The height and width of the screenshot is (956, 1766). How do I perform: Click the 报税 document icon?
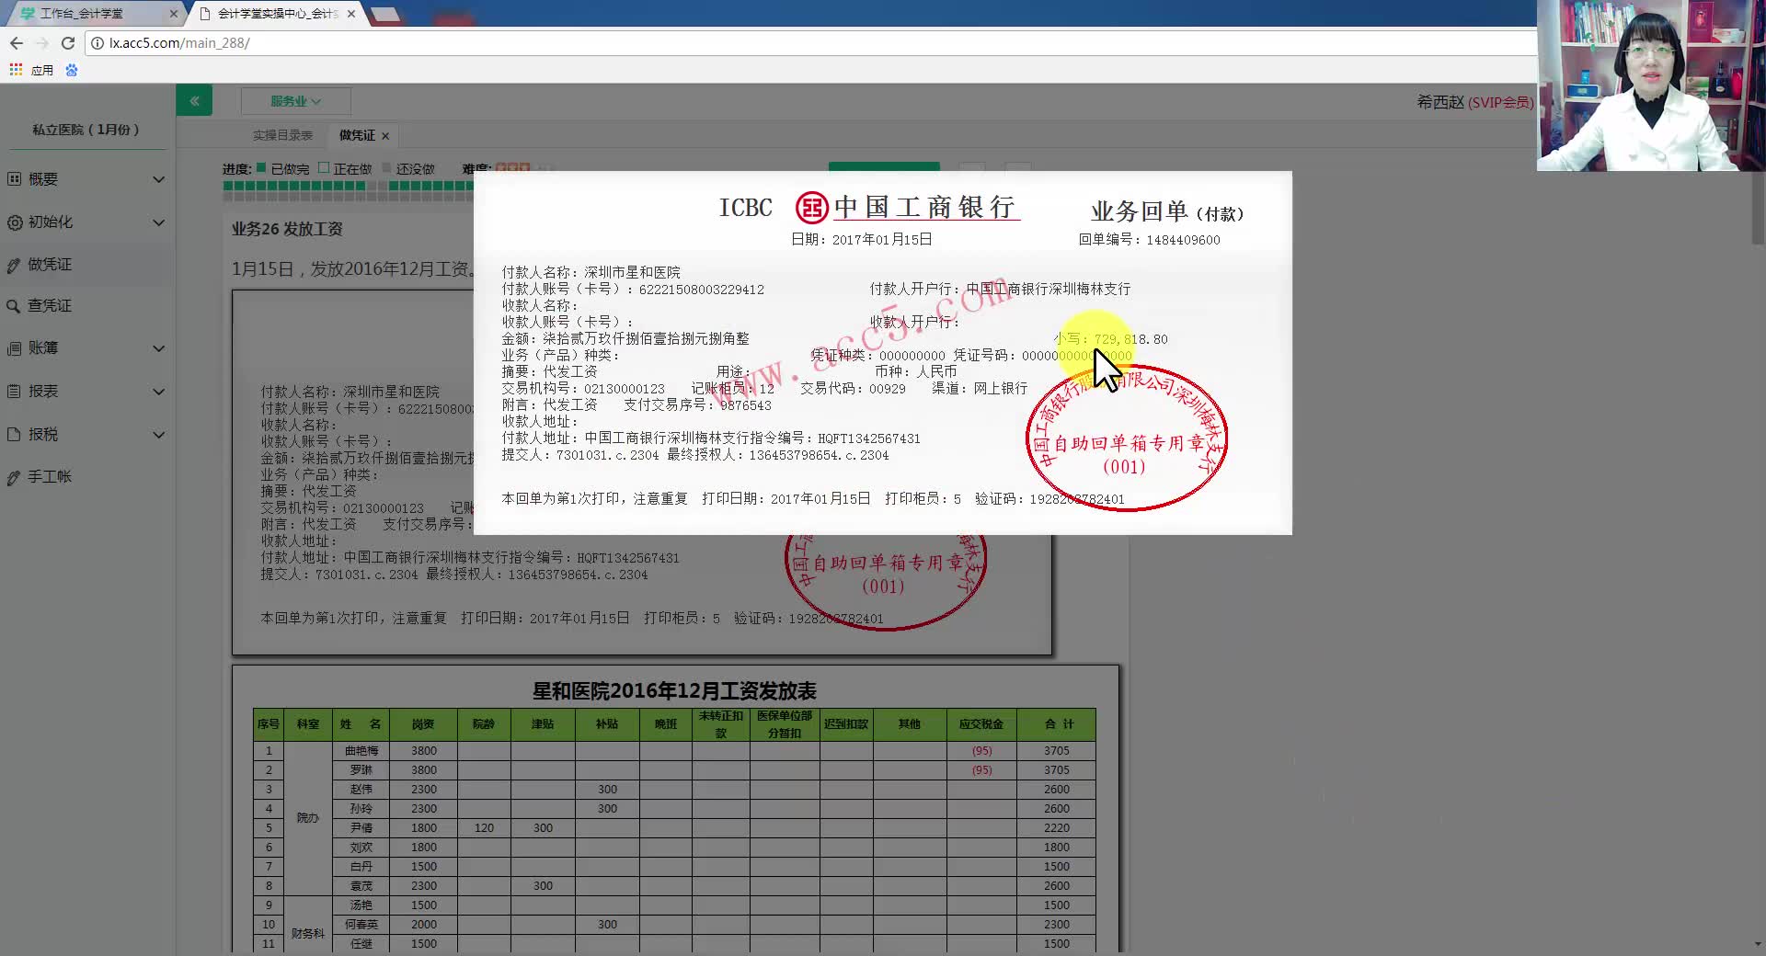tap(14, 435)
